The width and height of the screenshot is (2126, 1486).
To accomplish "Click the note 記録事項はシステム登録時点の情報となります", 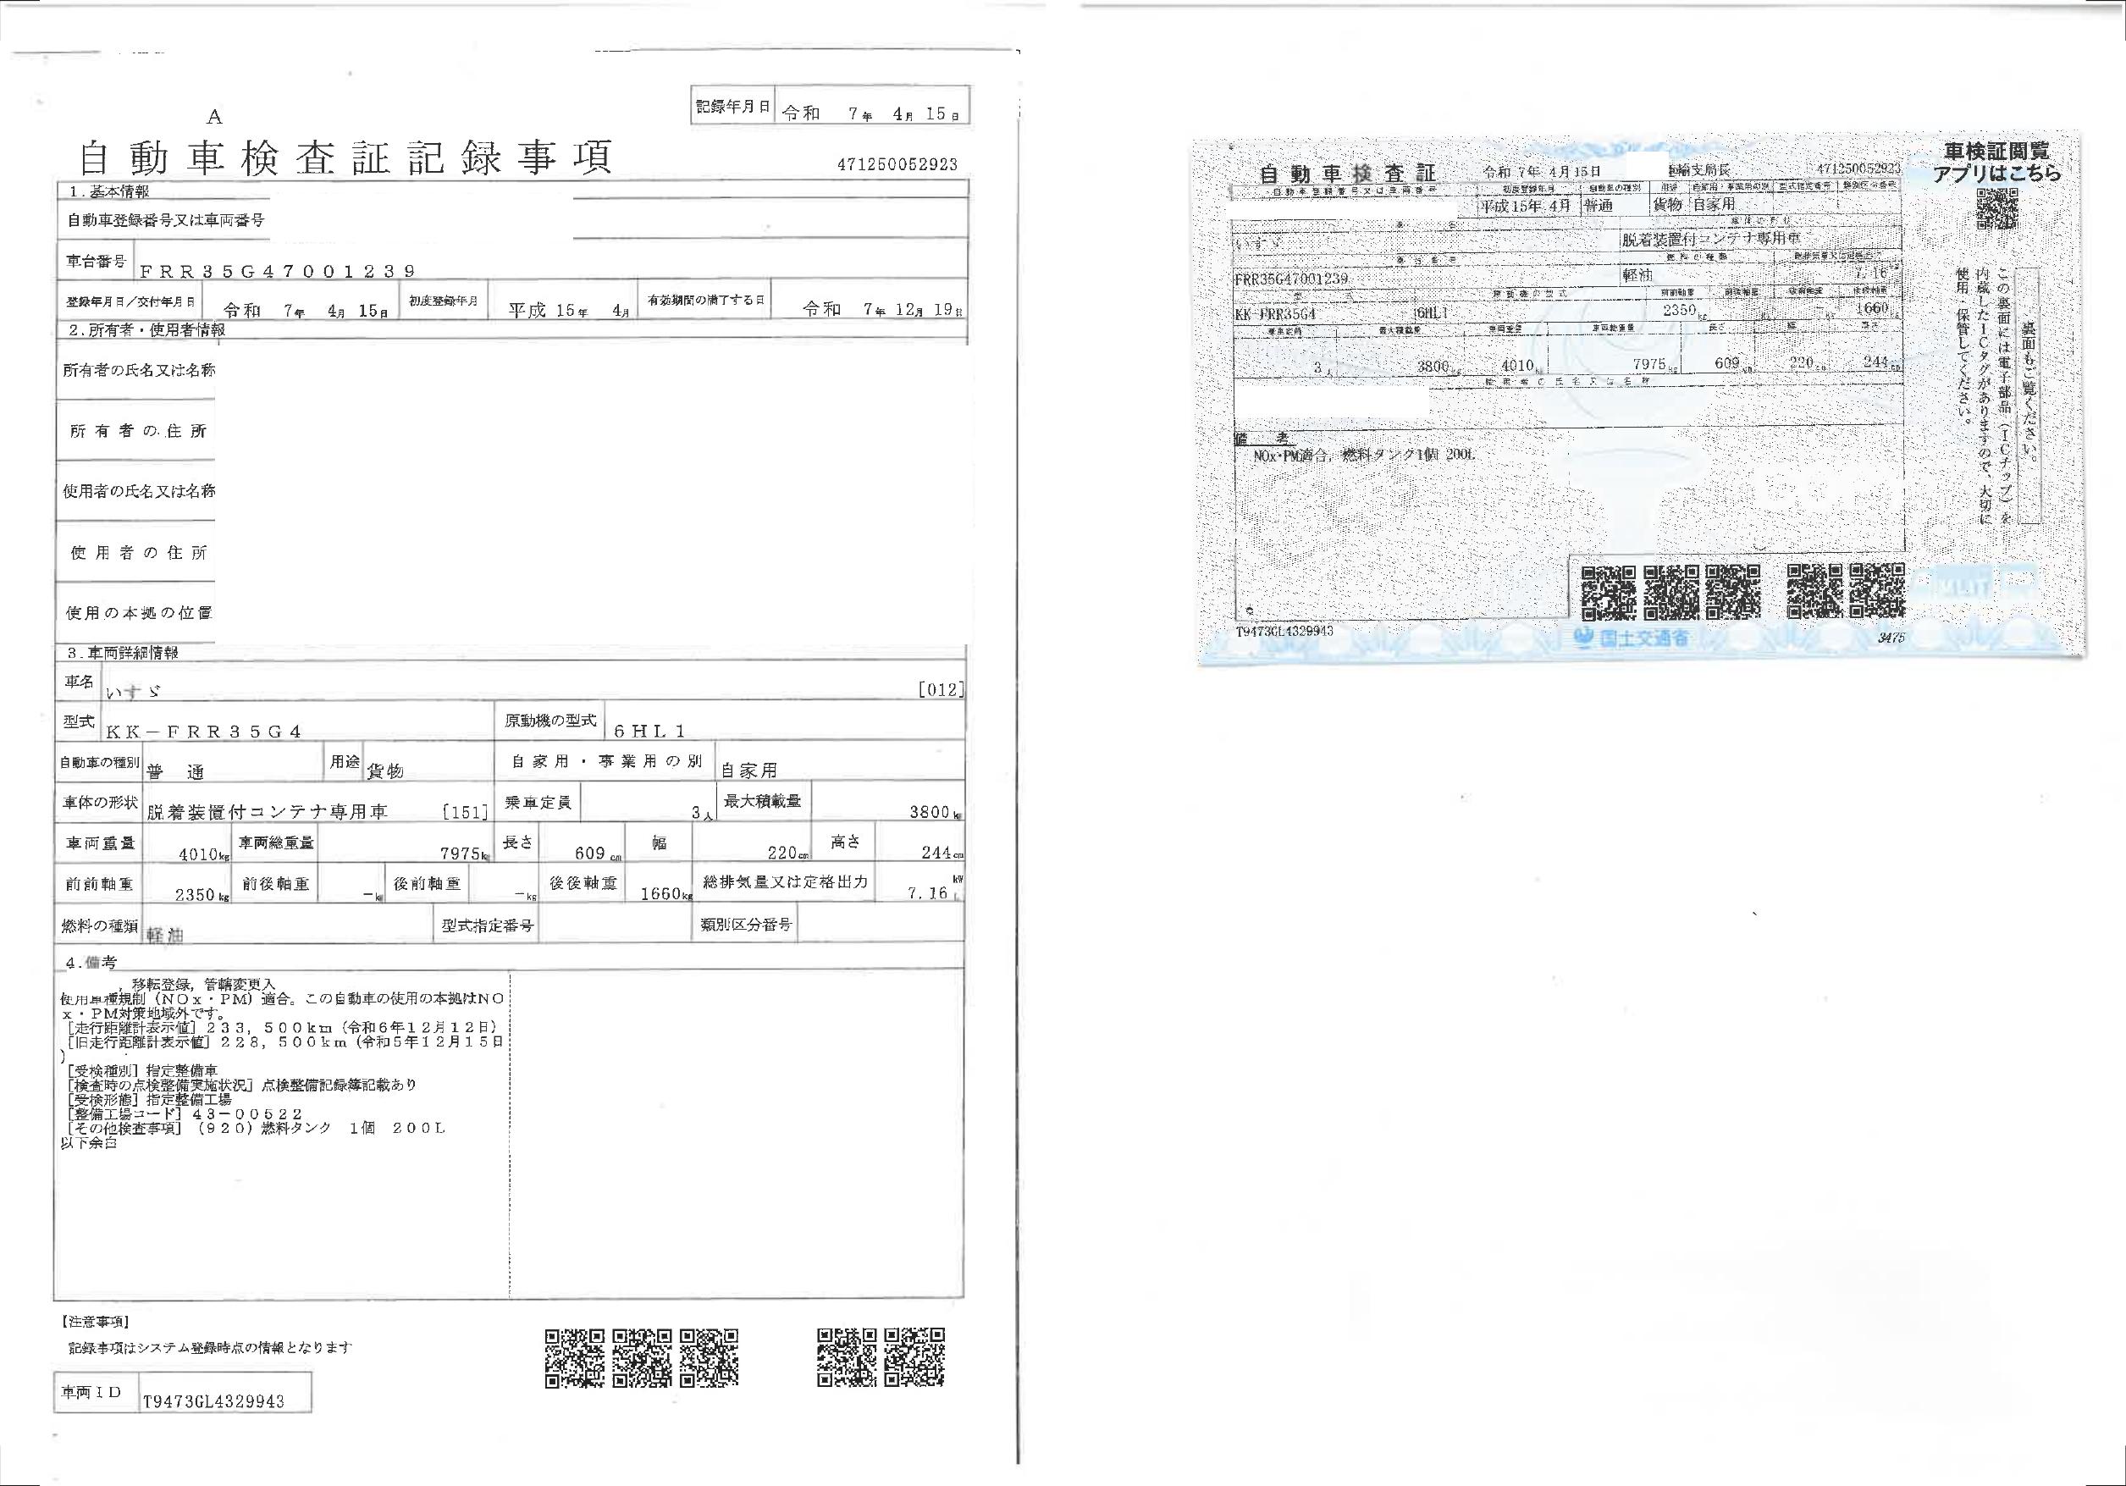I will click(x=210, y=1348).
